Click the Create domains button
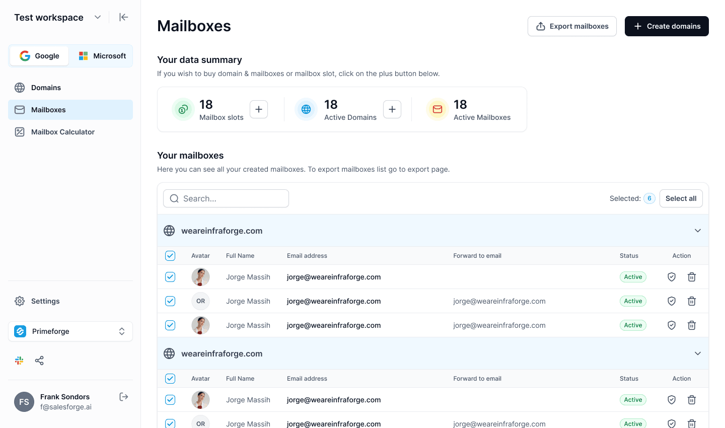The width and height of the screenshot is (725, 428). (667, 26)
